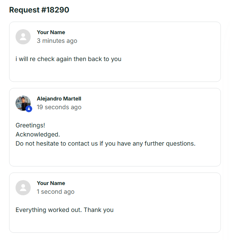The height and width of the screenshot is (240, 230).
Task: Click the 'Acknowledged.' line in the reply
Action: [38, 134]
